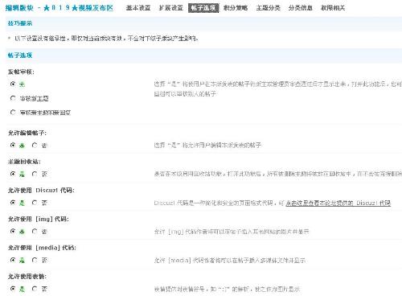Click the 主题回收站 setting label
402x296 pixels.
(24, 162)
